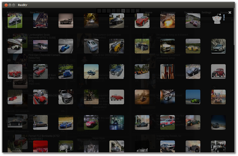The width and height of the screenshot is (238, 156).
Task: Open the cream vintage Mercedes convertible thumbnail
Action: tap(167, 46)
